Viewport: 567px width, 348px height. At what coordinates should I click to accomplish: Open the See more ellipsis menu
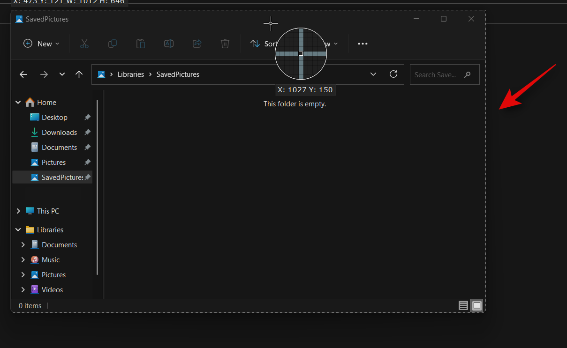click(x=363, y=44)
